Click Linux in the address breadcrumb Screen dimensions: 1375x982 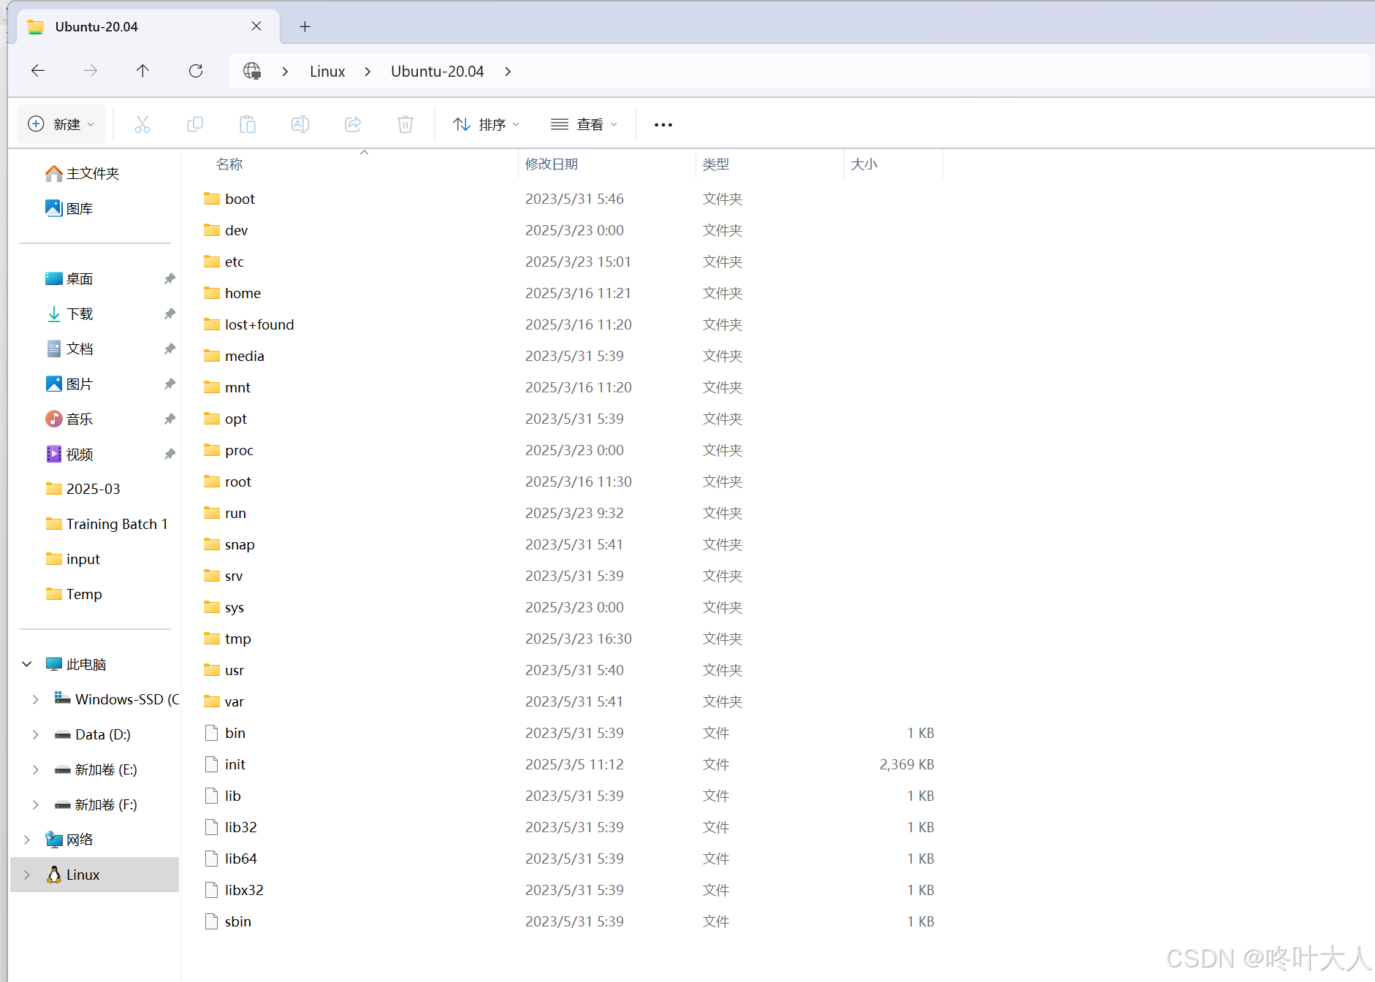pyautogui.click(x=327, y=71)
